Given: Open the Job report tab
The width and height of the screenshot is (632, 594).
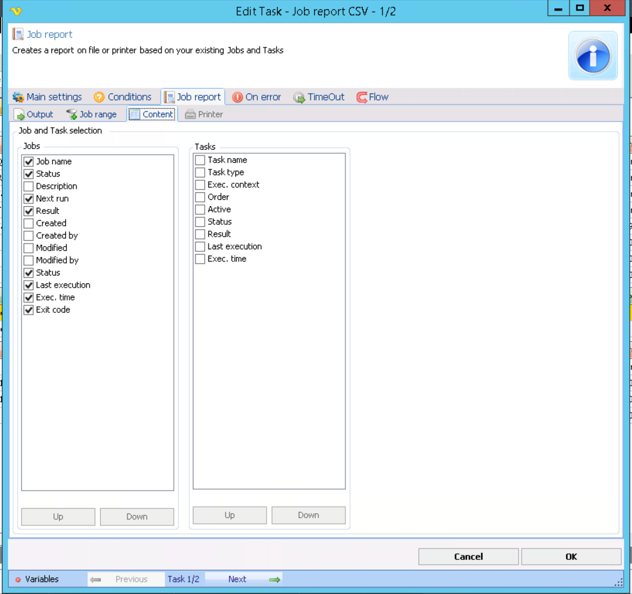Looking at the screenshot, I should click(193, 97).
